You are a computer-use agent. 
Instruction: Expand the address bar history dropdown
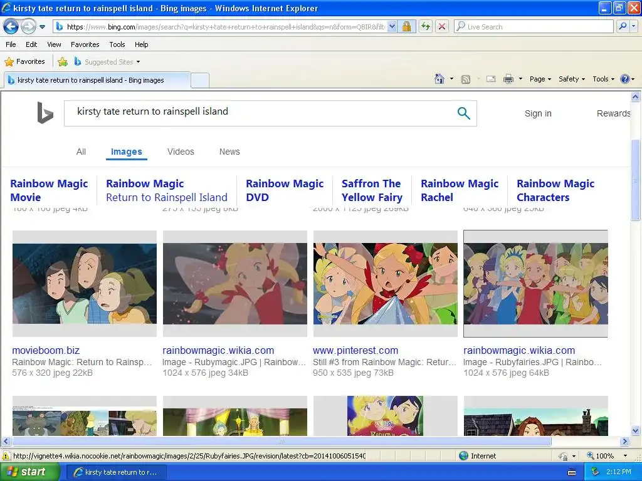392,27
